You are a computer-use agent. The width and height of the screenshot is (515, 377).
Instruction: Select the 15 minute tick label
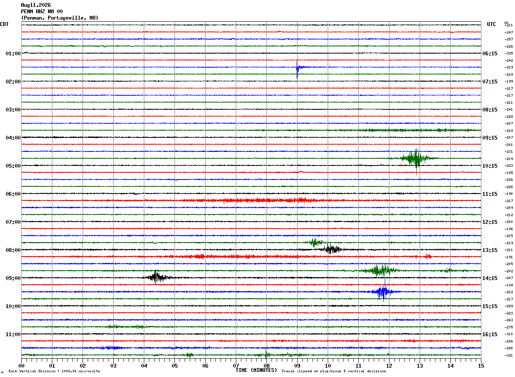point(481,366)
